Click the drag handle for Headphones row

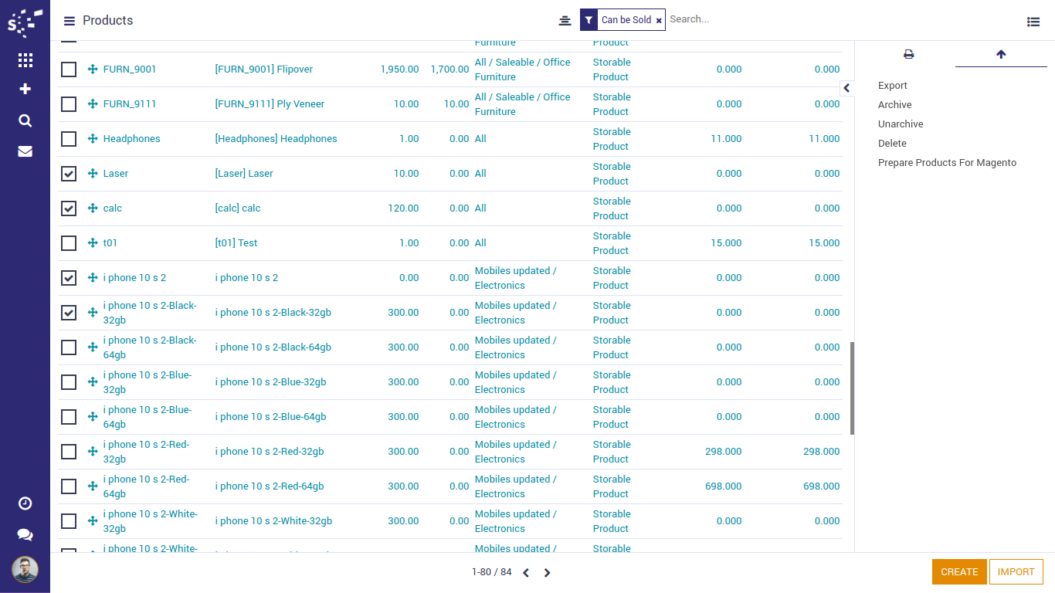point(93,139)
